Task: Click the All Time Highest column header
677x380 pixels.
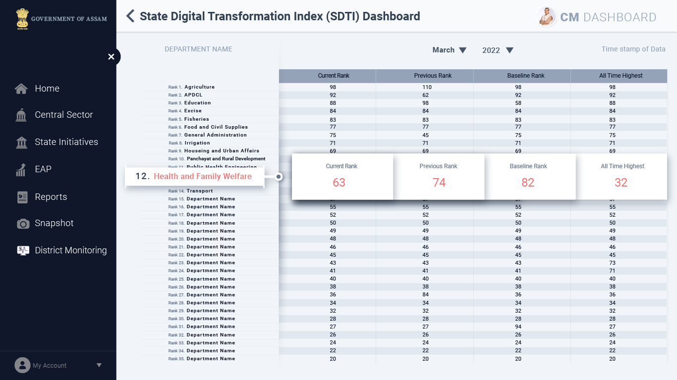Action: pyautogui.click(x=621, y=76)
